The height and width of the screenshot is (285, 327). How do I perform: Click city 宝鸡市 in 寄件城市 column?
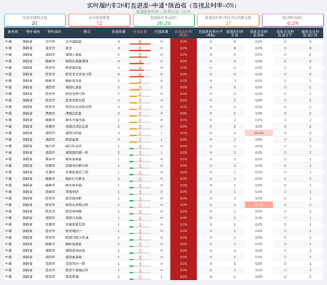point(50,263)
